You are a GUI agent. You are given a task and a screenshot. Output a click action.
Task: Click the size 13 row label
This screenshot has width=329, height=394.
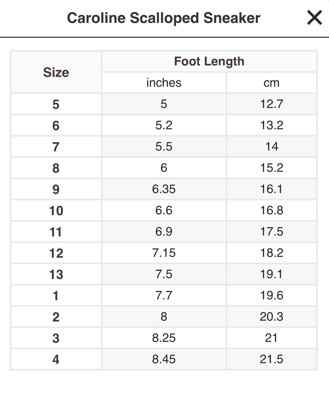[56, 274]
